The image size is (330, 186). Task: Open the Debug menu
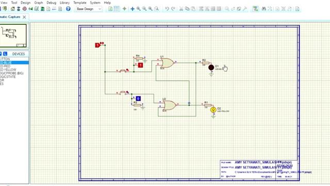51,3
